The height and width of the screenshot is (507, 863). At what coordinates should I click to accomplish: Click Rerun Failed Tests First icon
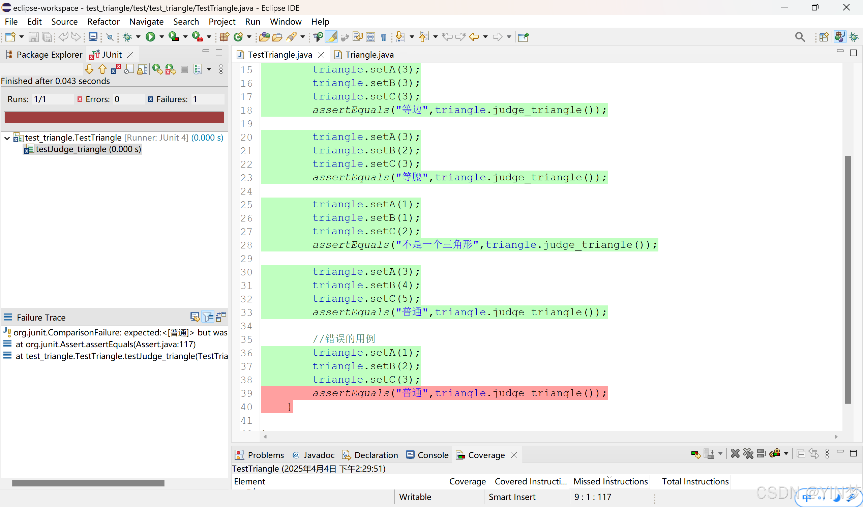[170, 69]
